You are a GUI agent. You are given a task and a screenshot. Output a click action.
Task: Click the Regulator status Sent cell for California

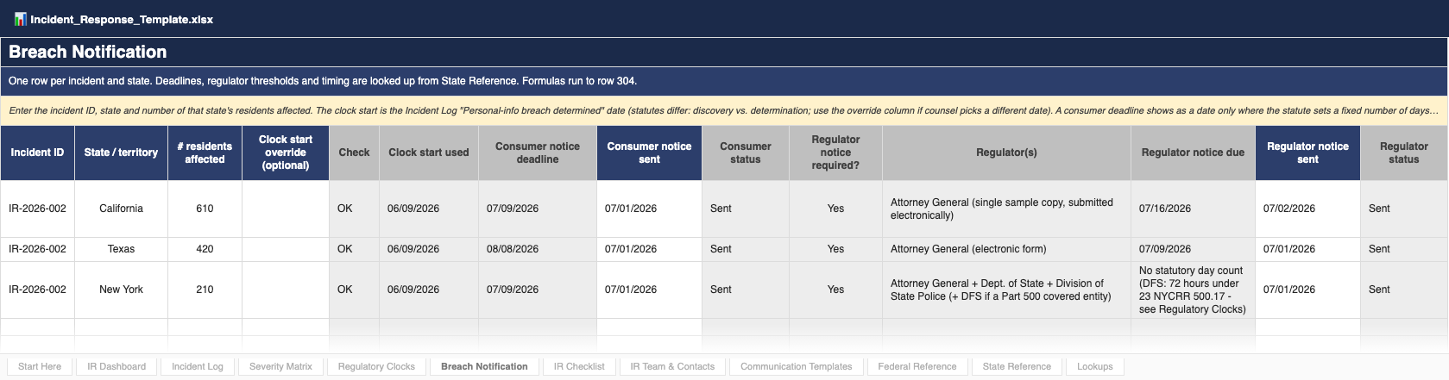pos(1404,209)
